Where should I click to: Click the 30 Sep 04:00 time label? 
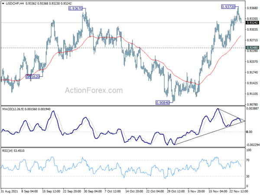(x=93, y=191)
